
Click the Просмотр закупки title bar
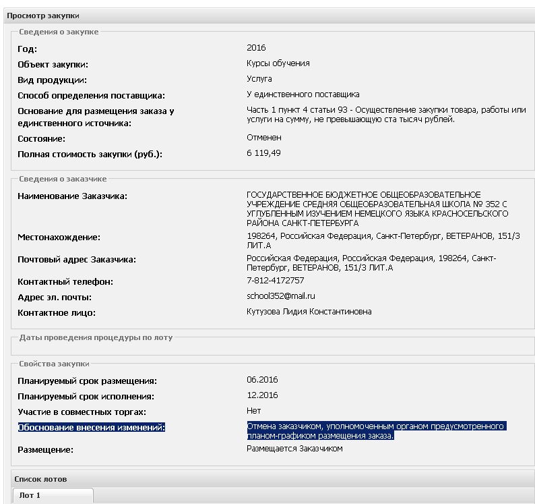(270, 16)
